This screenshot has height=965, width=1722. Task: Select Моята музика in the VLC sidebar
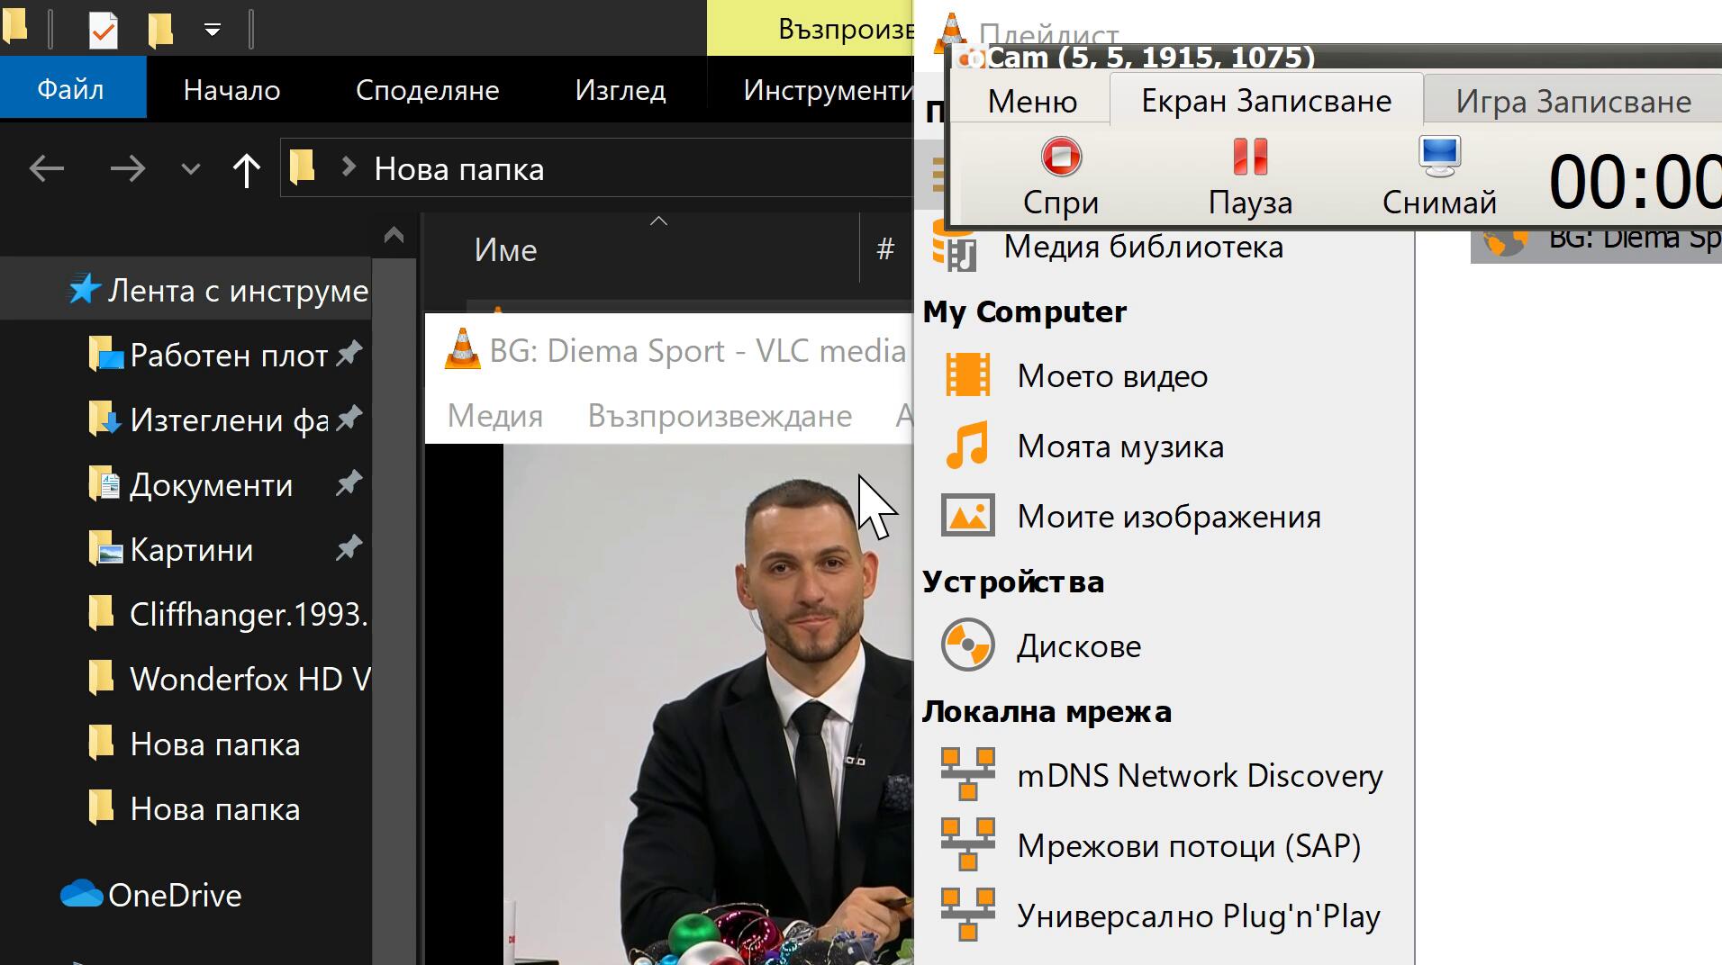[1119, 446]
